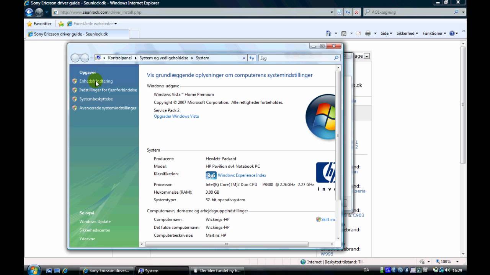Viewport: 490px width, 275px height.
Task: Open Side menu in IE
Action: coord(386,34)
